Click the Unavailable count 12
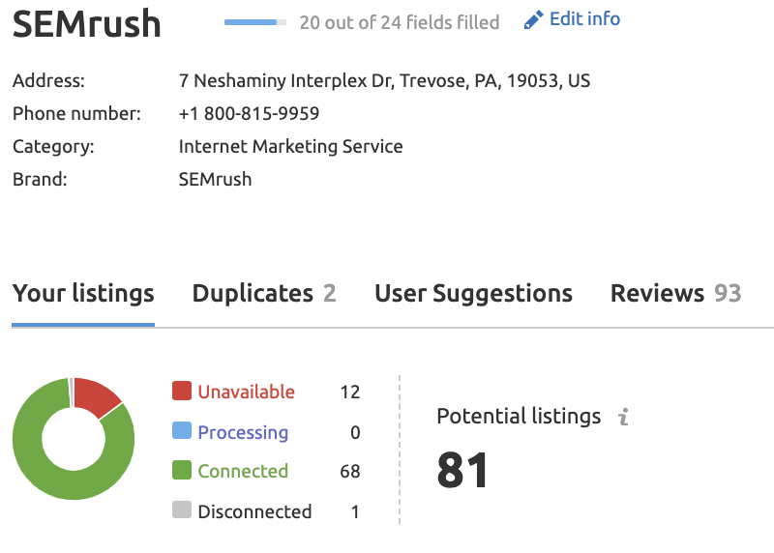Viewport: 774px width, 553px height. pos(350,393)
